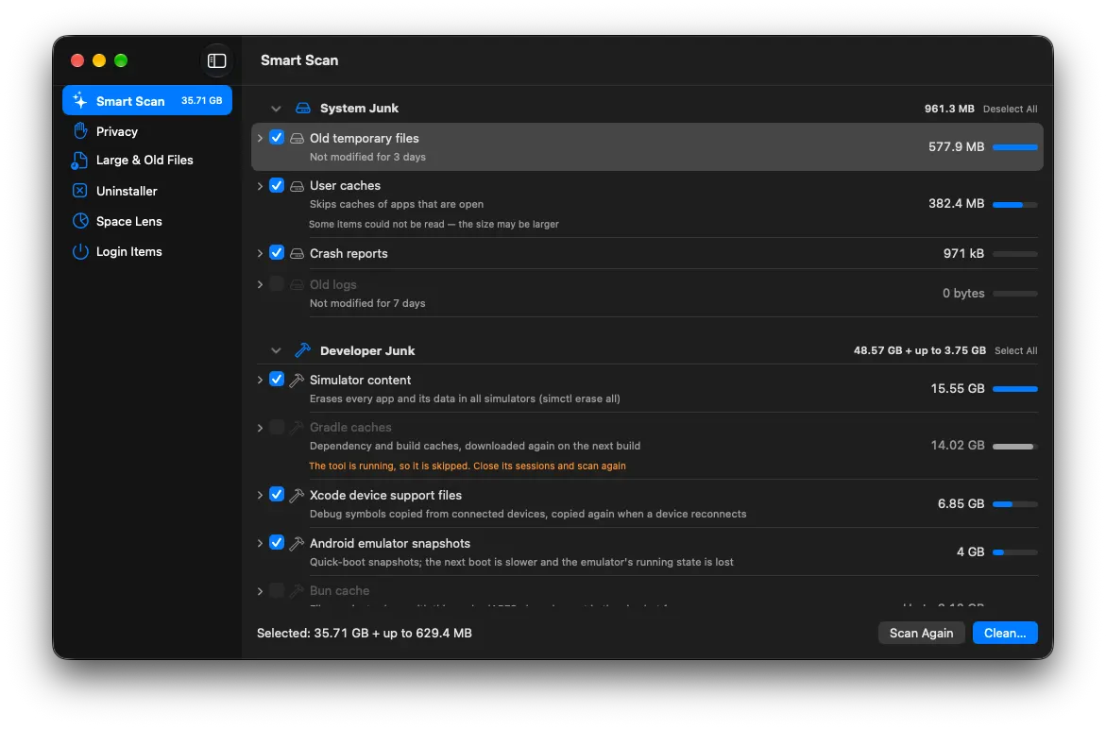Click the orange Gradle tool running warning
1106x729 pixels.
[x=467, y=466]
